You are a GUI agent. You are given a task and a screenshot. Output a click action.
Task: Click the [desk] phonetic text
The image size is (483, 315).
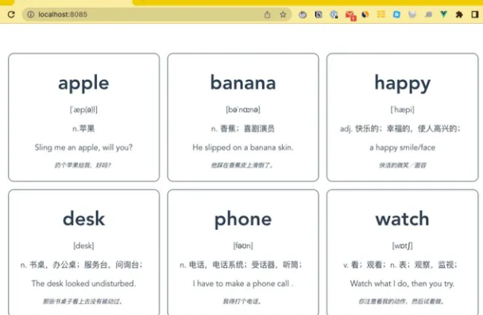(x=83, y=246)
